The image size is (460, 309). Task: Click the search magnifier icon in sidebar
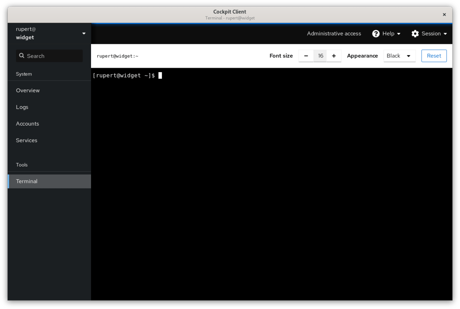click(22, 56)
